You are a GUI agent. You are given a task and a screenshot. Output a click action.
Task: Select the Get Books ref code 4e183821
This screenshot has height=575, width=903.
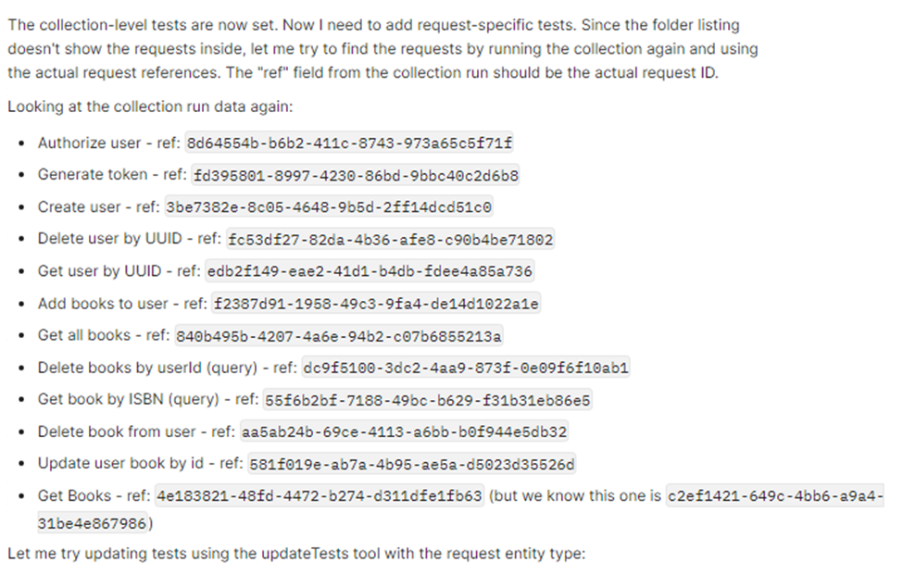tap(319, 496)
